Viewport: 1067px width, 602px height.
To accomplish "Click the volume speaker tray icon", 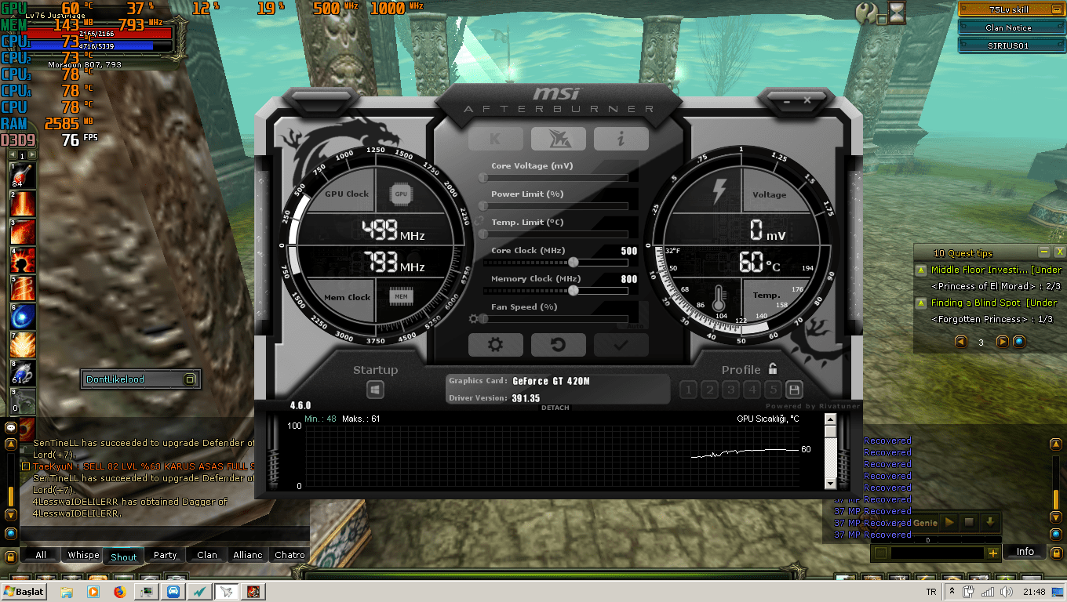I will 1005,592.
